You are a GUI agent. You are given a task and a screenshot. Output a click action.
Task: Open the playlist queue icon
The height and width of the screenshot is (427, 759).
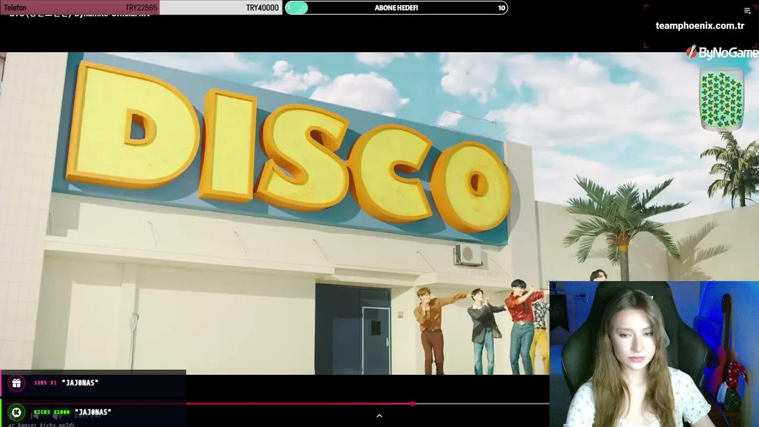(747, 10)
